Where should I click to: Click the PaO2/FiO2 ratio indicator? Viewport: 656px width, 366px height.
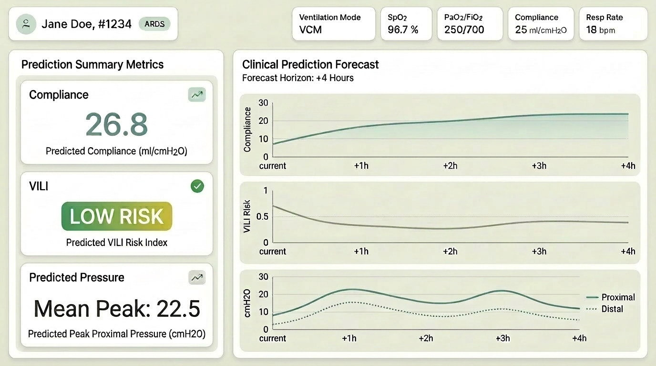pyautogui.click(x=470, y=23)
